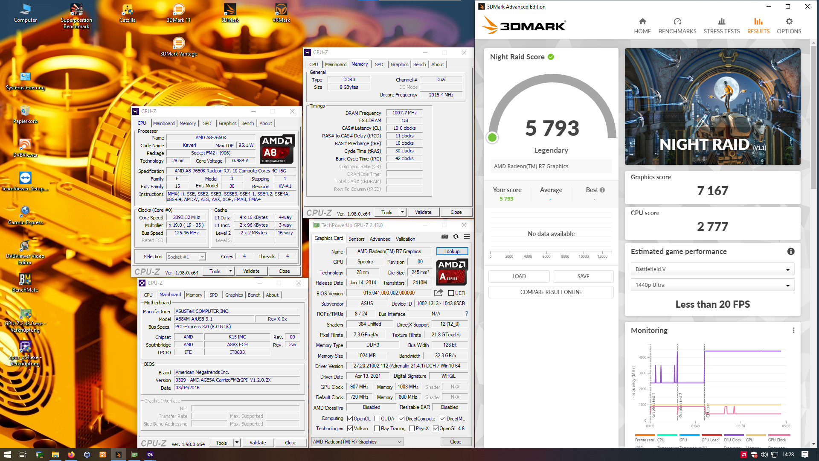Click Validate in CPU-Z Memory window

(423, 212)
